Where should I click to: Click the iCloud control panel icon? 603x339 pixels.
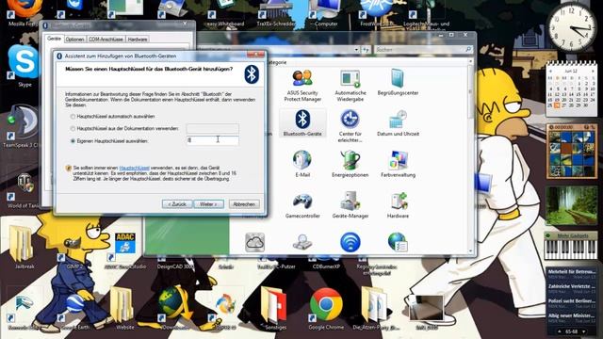pyautogui.click(x=254, y=243)
